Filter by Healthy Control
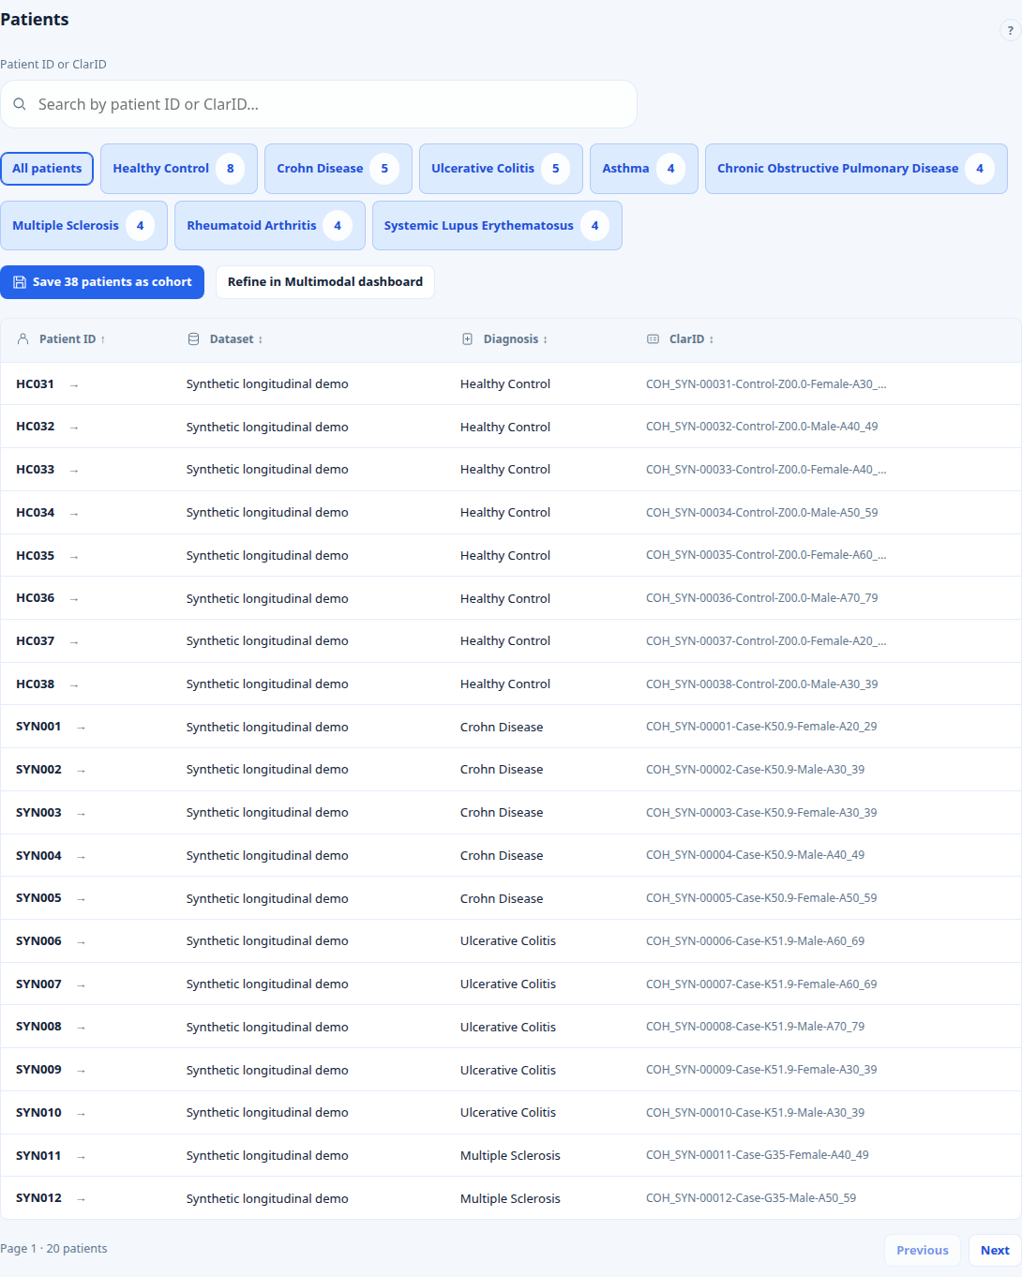Screen dimensions: 1022x1277 [179, 169]
